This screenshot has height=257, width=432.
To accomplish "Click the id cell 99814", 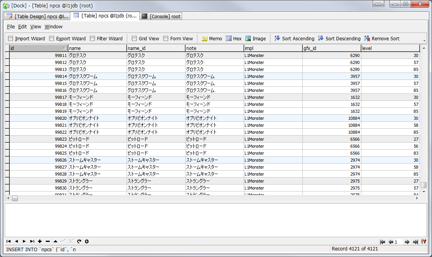I will (38, 76).
